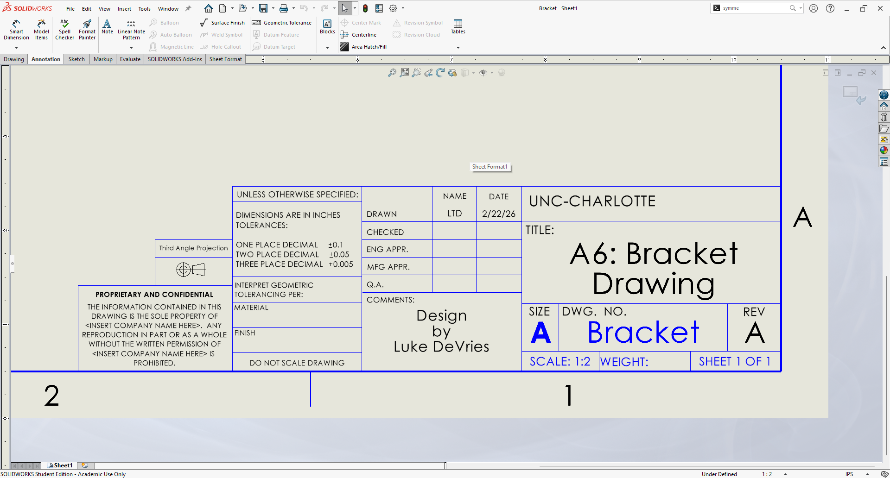Open the Tables tool
This screenshot has height=478, width=890.
458,27
